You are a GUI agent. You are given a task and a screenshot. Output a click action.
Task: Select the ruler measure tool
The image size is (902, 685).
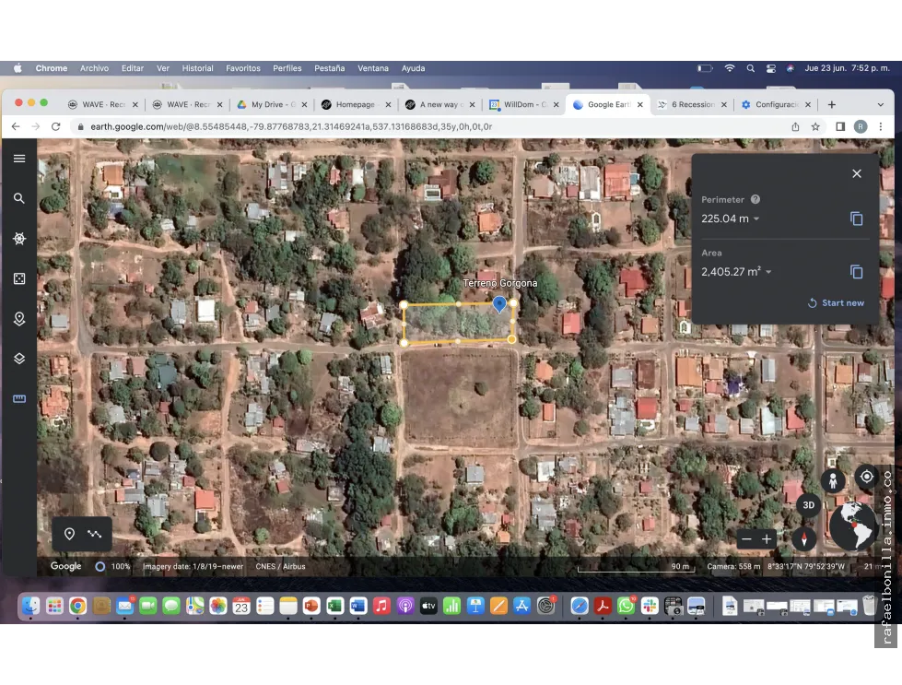tap(19, 398)
